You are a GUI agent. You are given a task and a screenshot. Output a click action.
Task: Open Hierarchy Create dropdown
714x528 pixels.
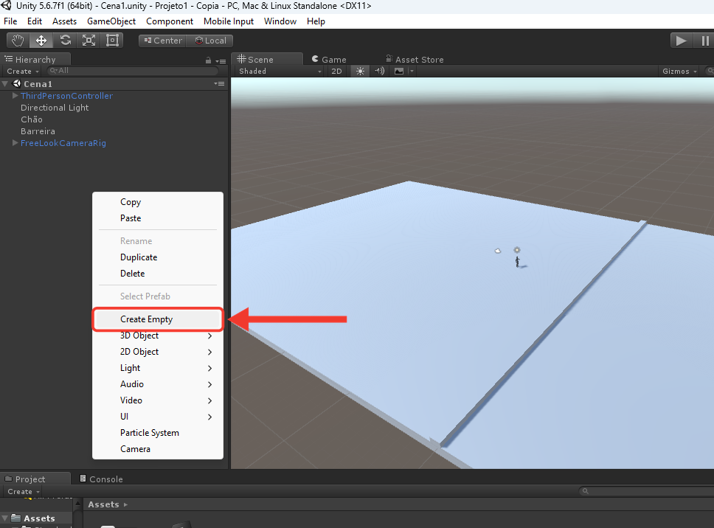(23, 71)
